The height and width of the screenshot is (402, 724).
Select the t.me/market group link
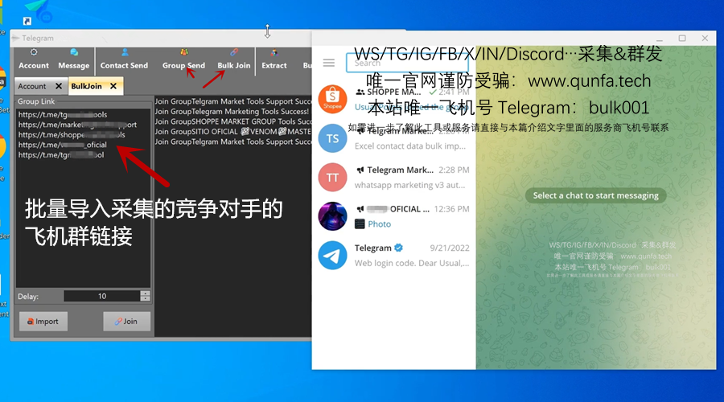click(77, 125)
